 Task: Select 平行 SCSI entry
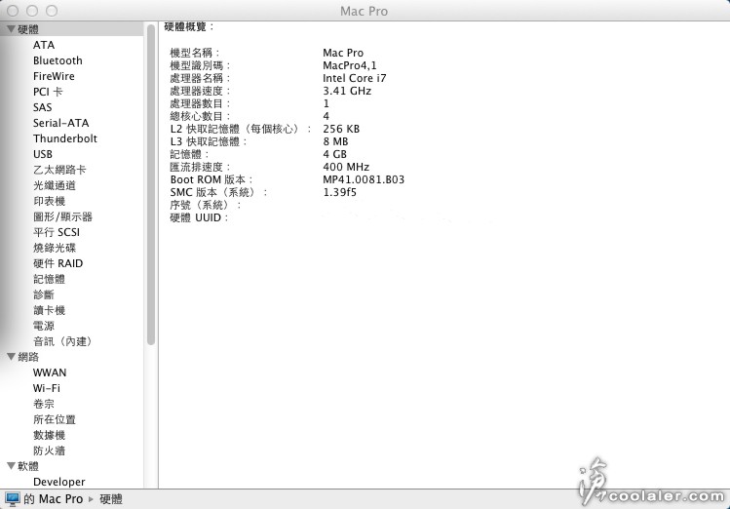pos(57,232)
